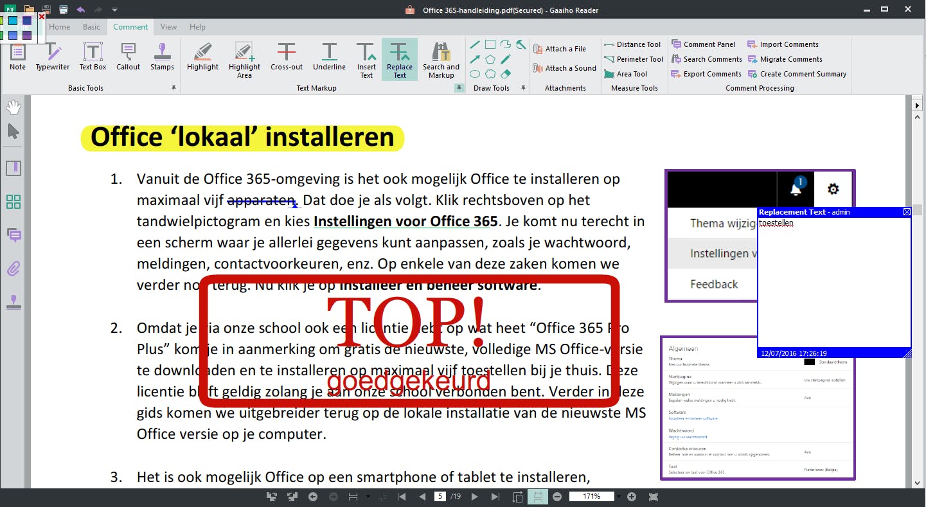Image resolution: width=926 pixels, height=507 pixels.
Task: Click Attach a File
Action: click(x=560, y=49)
